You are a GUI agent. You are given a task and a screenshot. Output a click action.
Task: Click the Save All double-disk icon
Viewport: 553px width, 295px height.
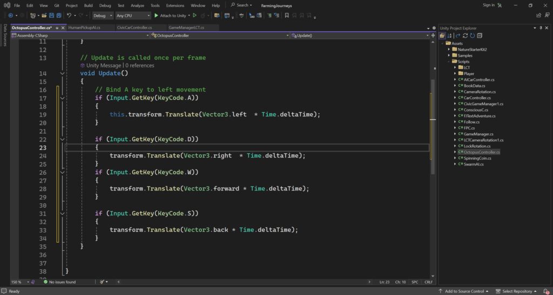tap(59, 16)
